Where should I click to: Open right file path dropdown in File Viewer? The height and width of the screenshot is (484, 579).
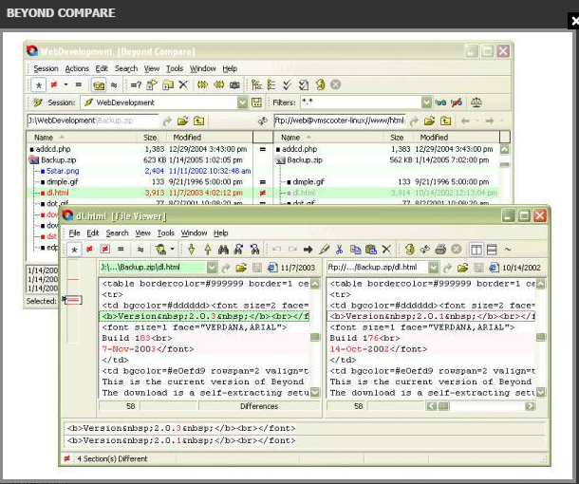pos(434,268)
